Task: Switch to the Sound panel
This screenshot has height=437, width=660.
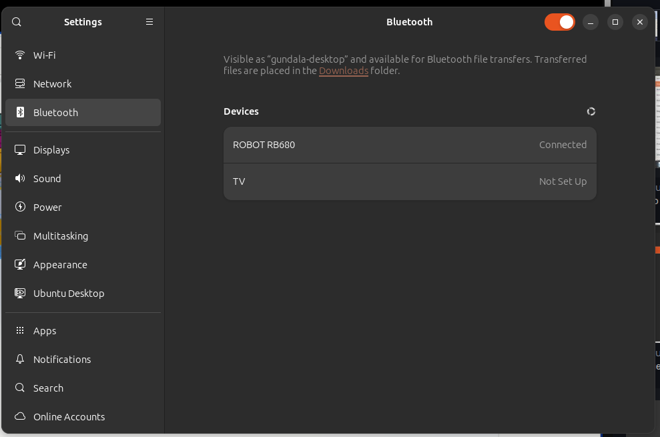Action: point(83,179)
